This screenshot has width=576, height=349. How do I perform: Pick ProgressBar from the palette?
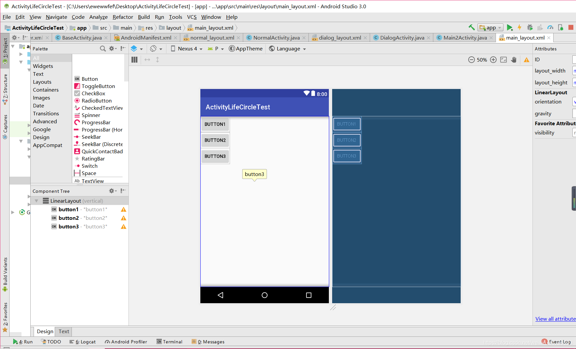[96, 123]
